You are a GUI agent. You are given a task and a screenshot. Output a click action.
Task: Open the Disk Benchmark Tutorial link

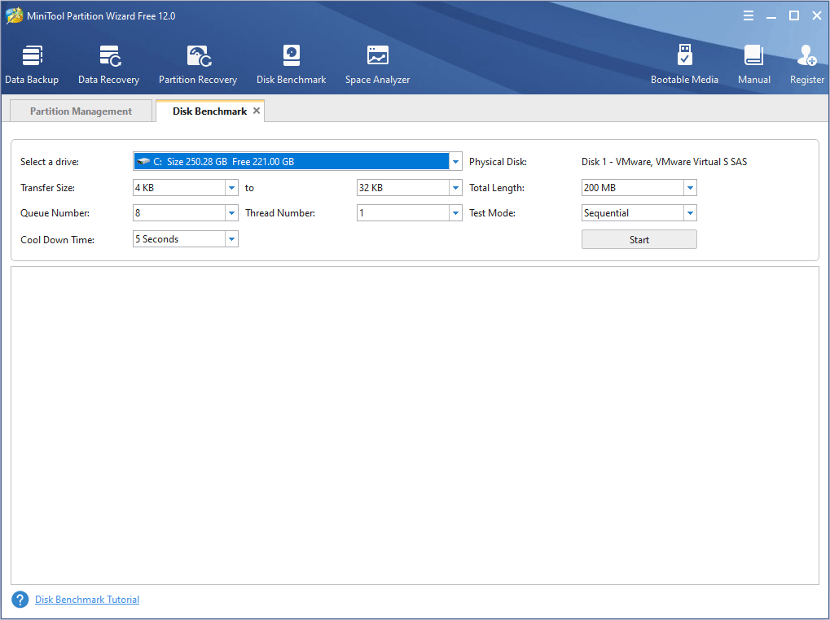point(87,600)
